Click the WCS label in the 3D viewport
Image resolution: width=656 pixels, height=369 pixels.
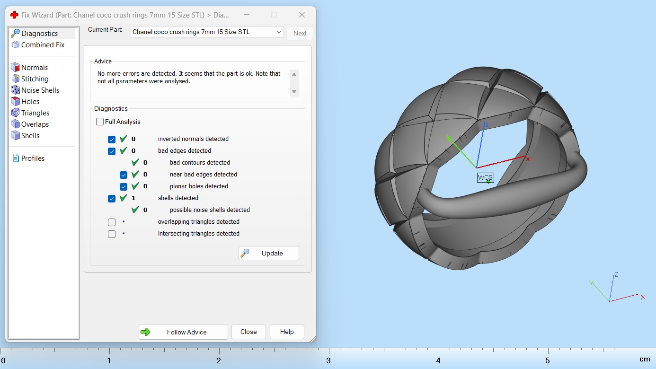pos(485,177)
